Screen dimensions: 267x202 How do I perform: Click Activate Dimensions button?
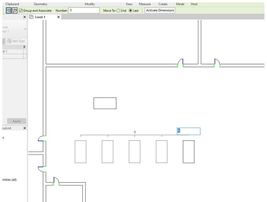coord(160,10)
